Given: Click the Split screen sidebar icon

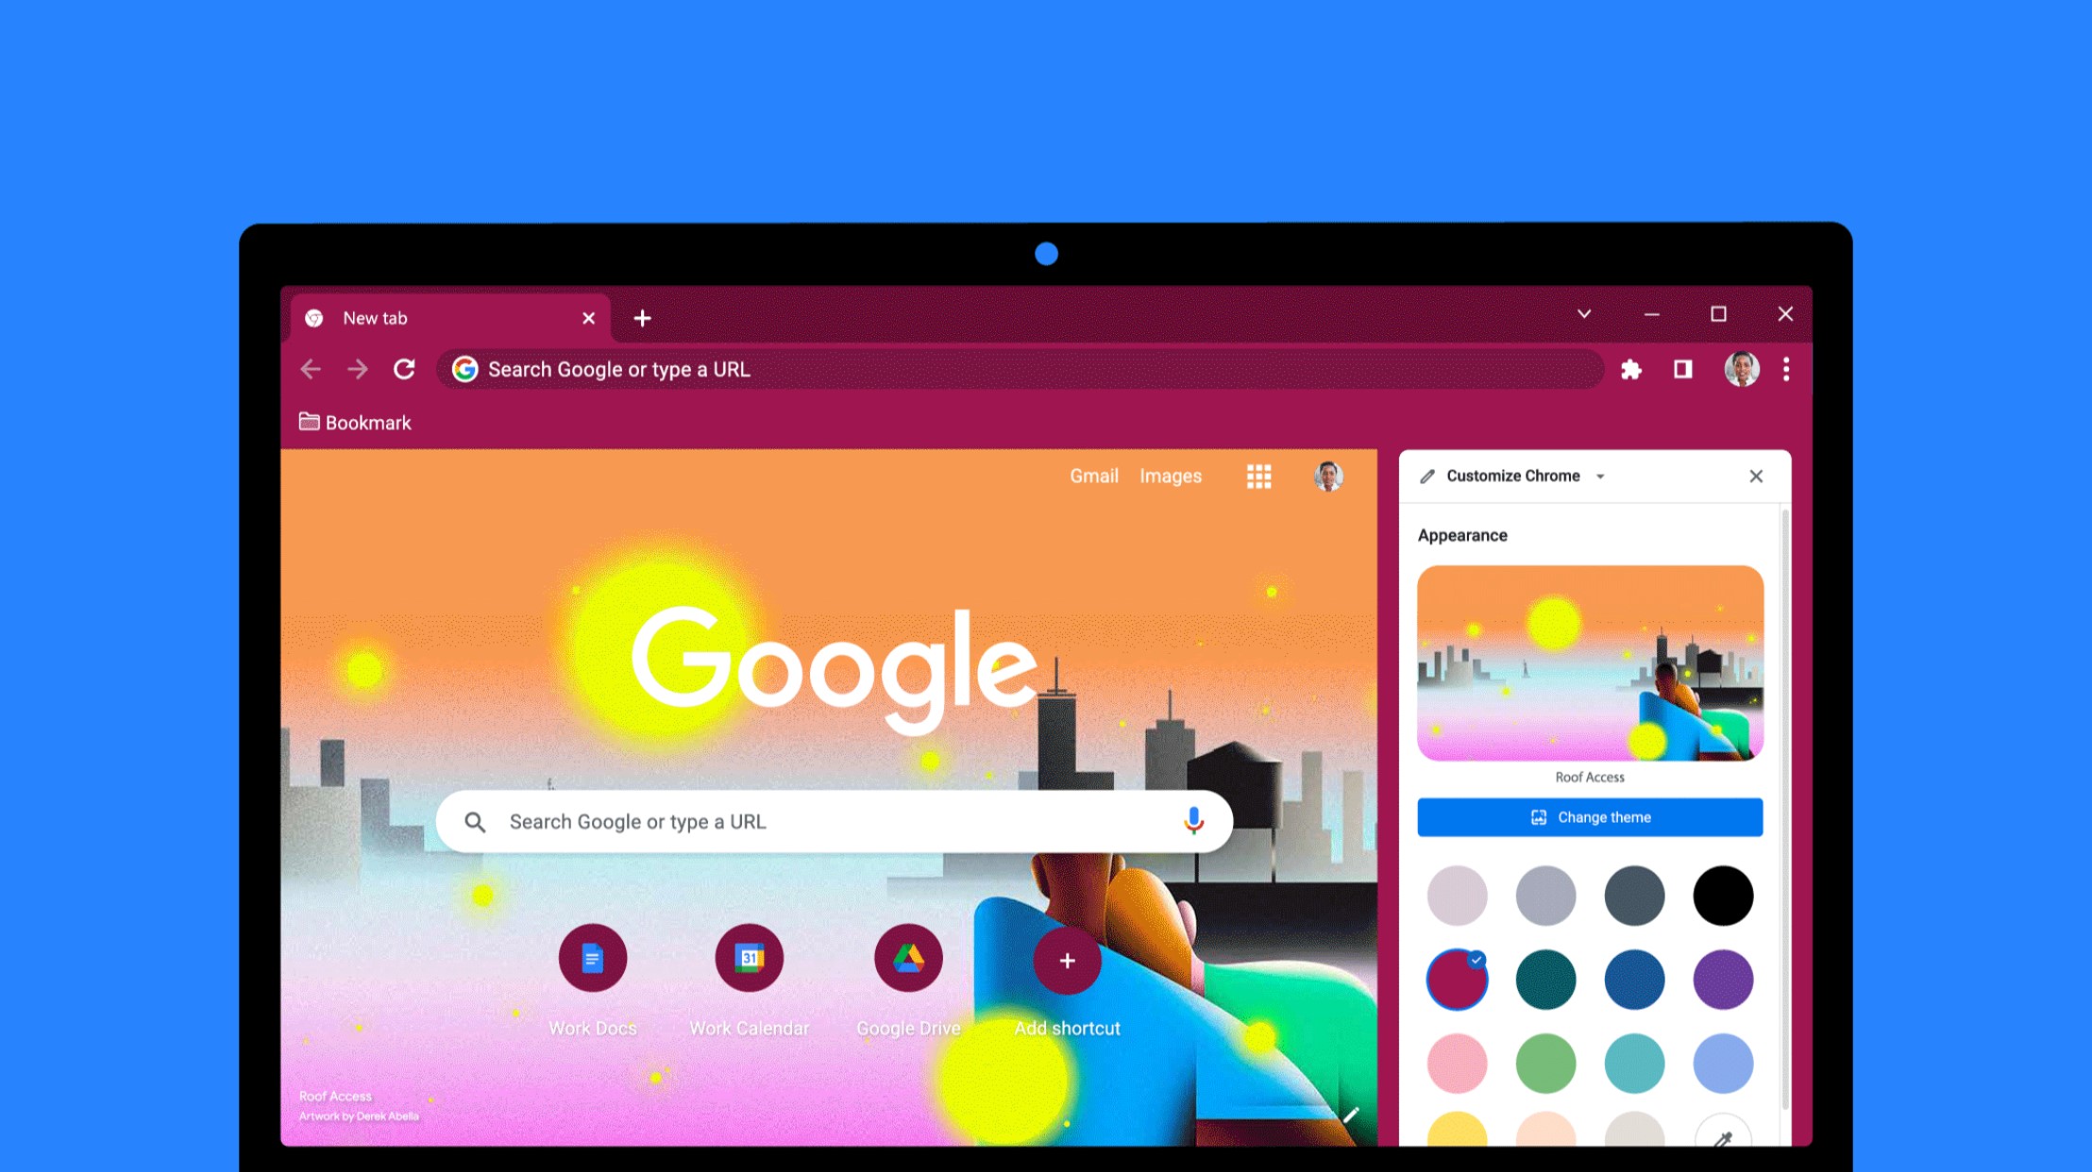Looking at the screenshot, I should (x=1681, y=369).
